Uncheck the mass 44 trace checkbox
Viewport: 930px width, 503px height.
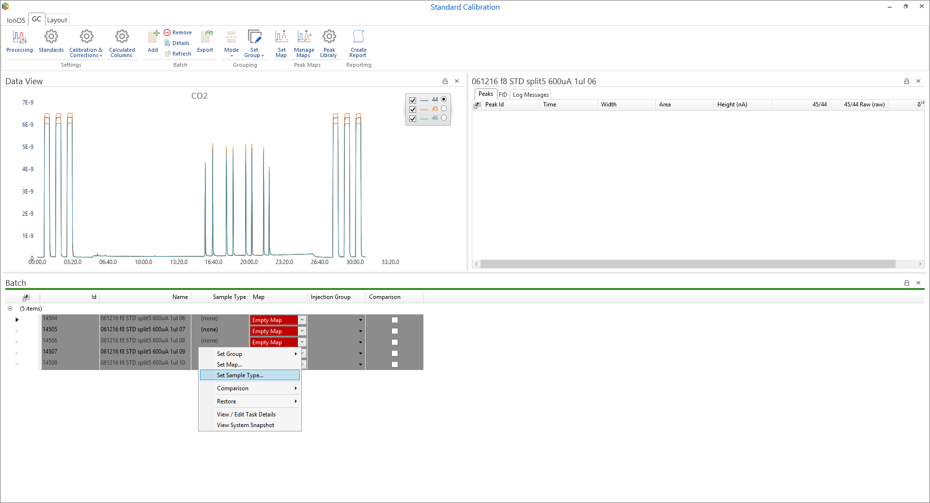click(x=413, y=101)
